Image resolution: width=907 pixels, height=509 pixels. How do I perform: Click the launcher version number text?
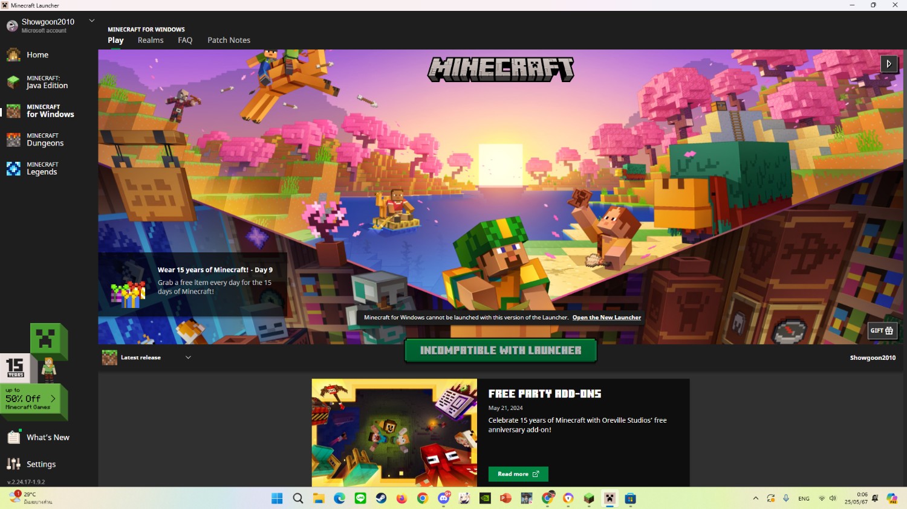click(x=26, y=482)
